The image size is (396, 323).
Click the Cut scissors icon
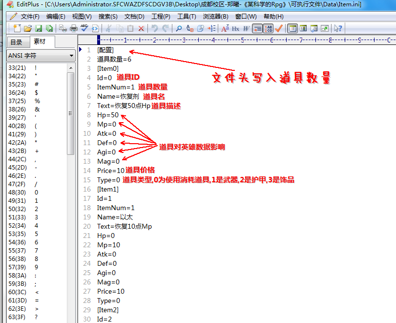108,28
